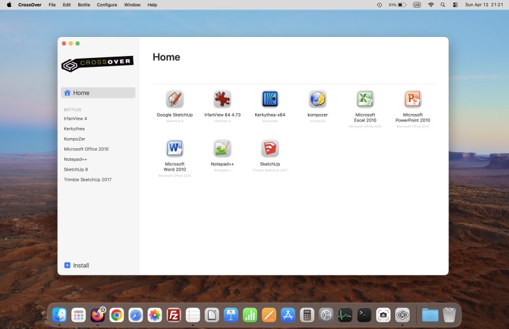Screen dimensions: 509x329
Task: Open the Downloads folder in the dock
Action: click(430, 315)
